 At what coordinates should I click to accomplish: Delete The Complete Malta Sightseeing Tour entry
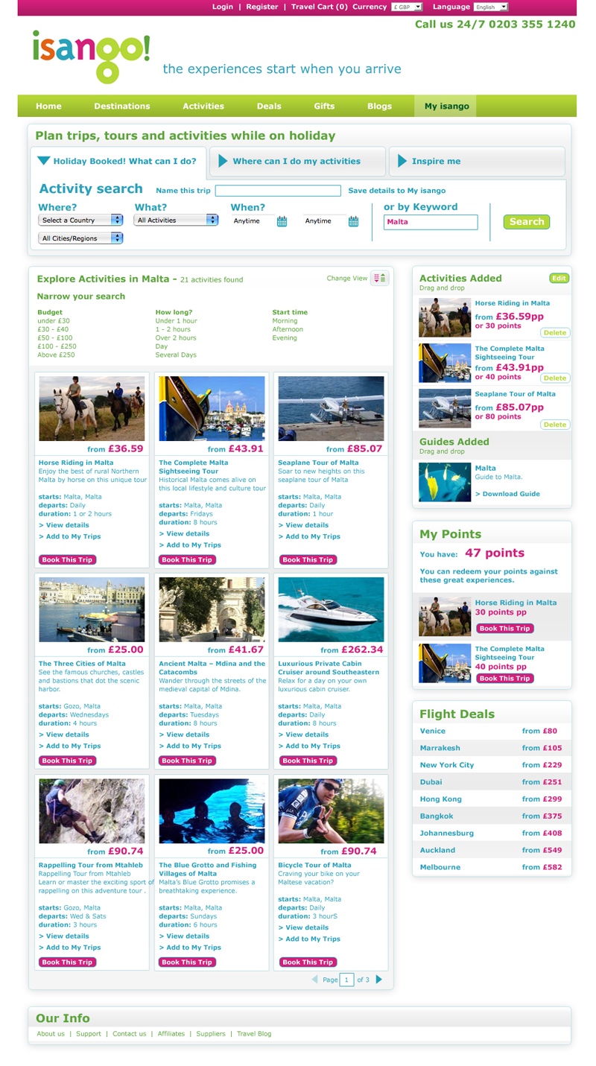point(554,378)
